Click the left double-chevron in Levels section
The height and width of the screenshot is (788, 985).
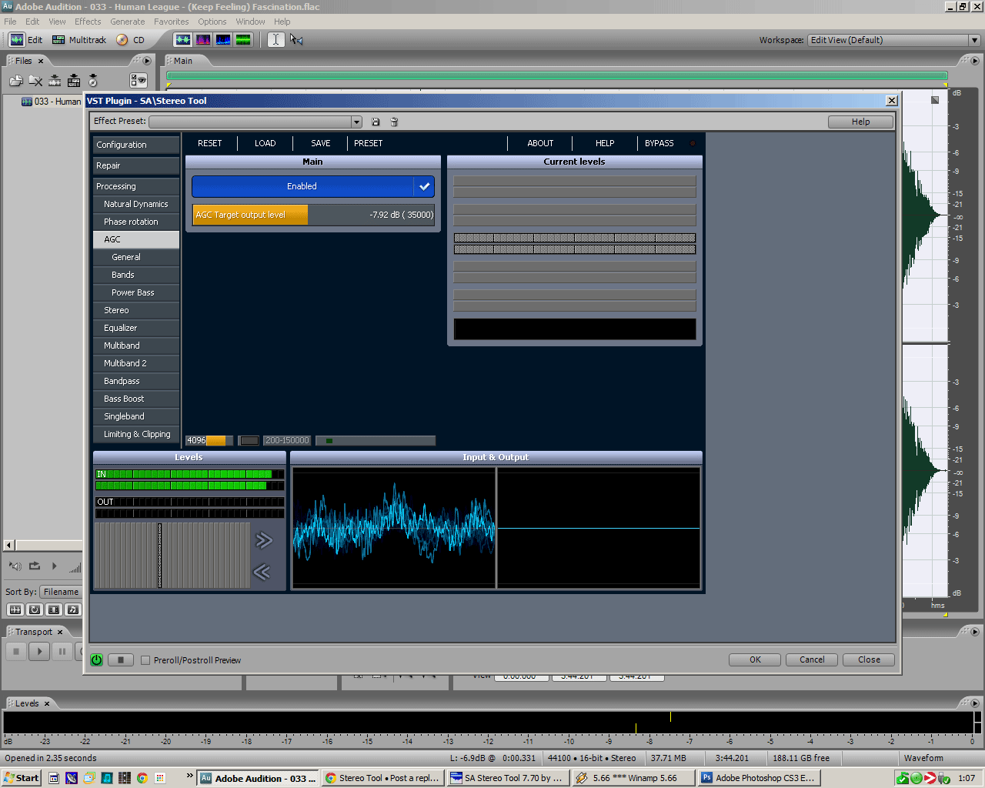click(262, 572)
